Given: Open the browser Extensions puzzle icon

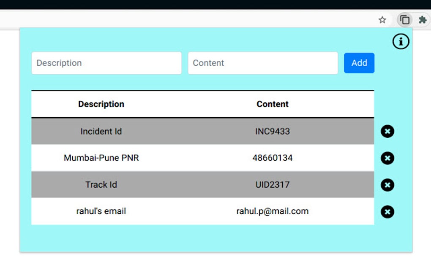Looking at the screenshot, I should (422, 20).
